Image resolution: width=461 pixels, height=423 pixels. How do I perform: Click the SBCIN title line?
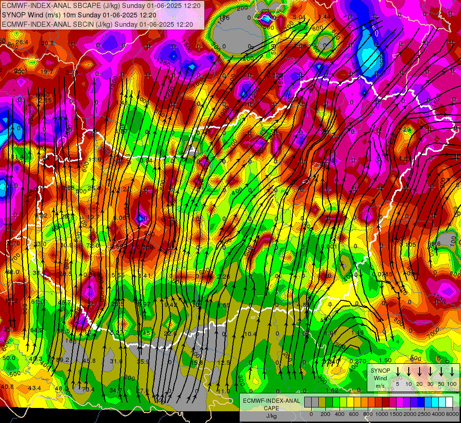point(97,24)
